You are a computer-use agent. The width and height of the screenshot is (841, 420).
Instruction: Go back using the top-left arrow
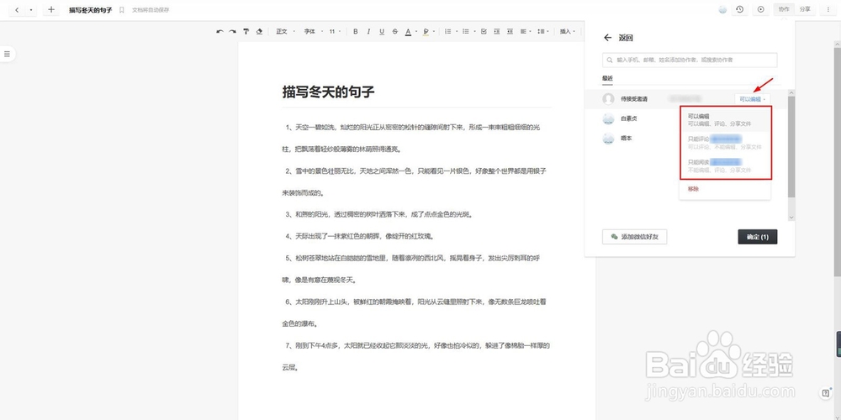click(x=17, y=9)
